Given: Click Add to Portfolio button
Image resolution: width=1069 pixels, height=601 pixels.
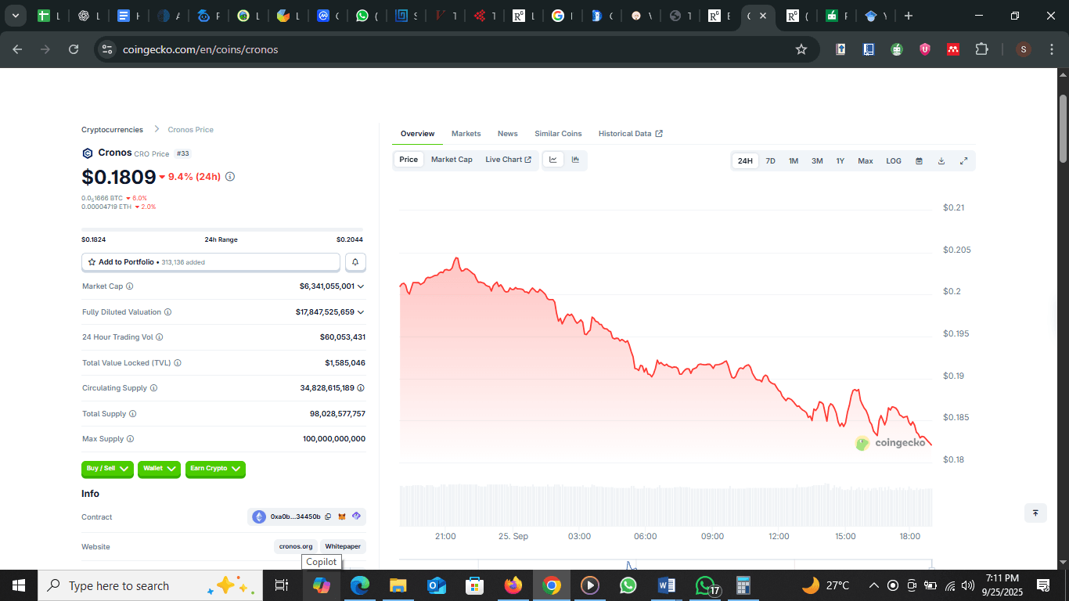Looking at the screenshot, I should click(211, 262).
